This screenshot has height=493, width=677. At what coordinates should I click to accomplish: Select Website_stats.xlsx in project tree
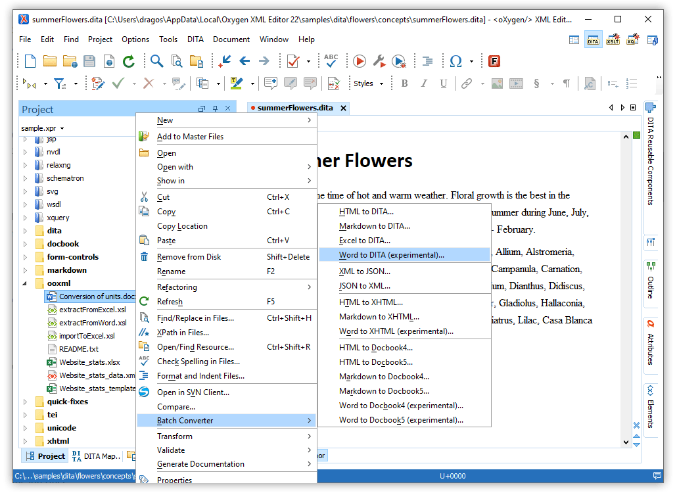(90, 363)
